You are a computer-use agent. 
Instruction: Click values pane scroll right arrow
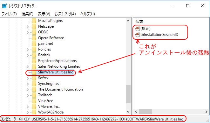click(206, 112)
